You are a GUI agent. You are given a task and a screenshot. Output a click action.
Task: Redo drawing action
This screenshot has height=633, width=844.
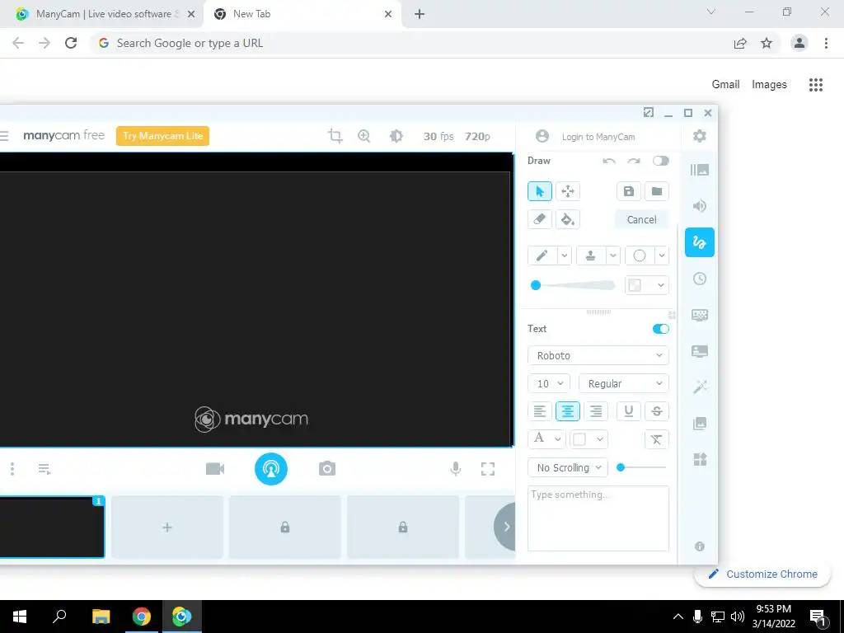[634, 161]
